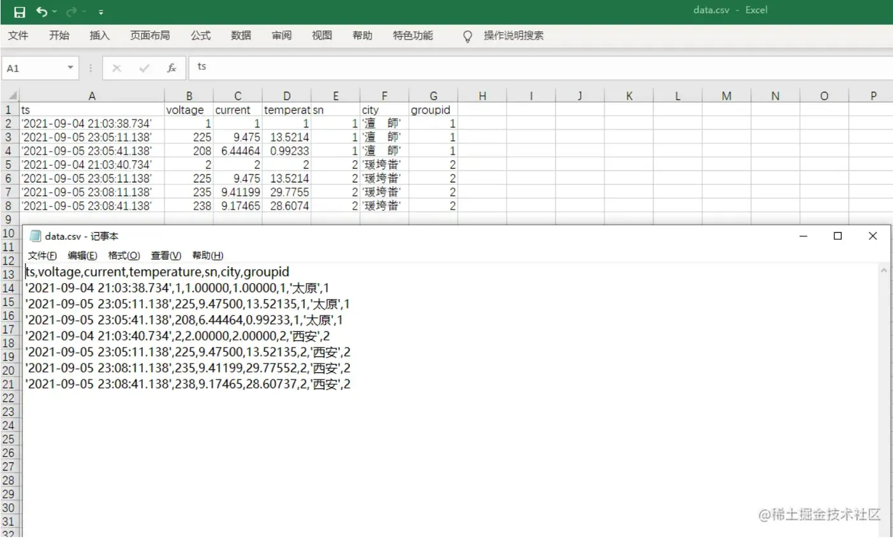
Task: Click the Notepad document icon in title bar
Action: 36,236
